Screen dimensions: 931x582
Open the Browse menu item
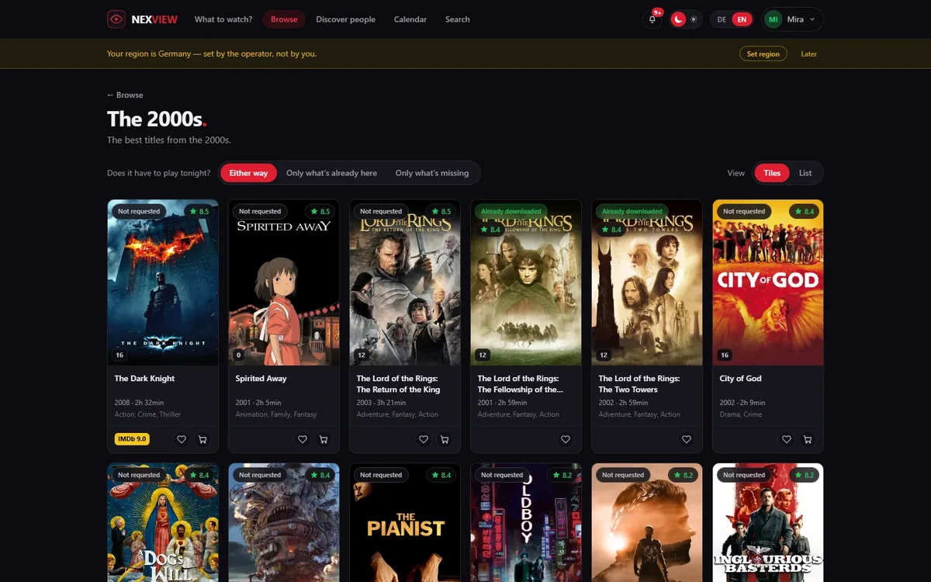coord(284,19)
